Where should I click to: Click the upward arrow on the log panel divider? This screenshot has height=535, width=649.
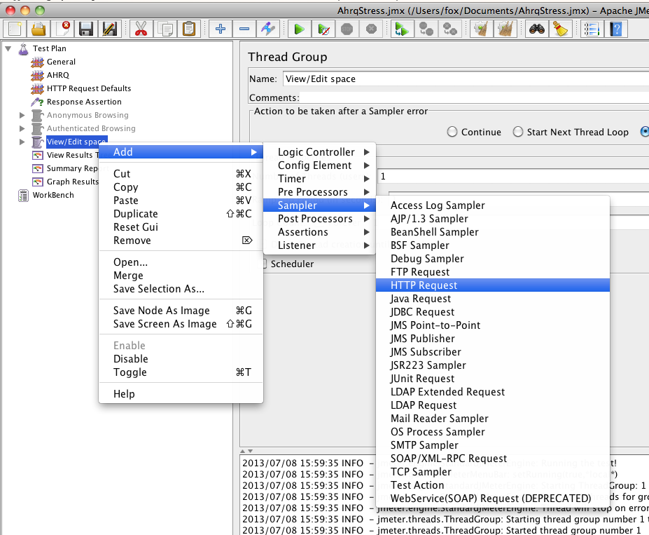pyautogui.click(x=242, y=451)
